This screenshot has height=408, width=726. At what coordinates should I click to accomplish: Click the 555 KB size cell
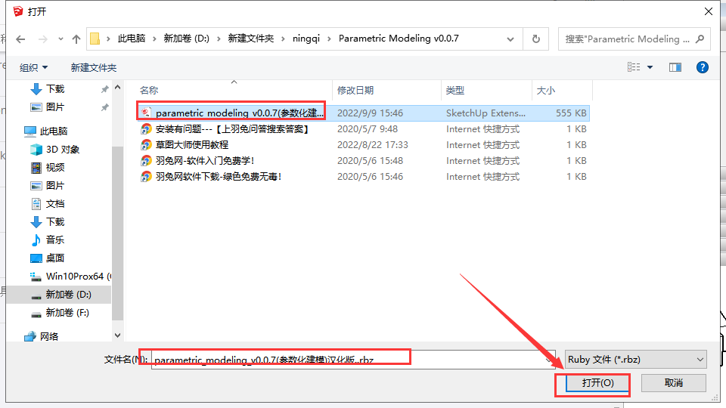(x=571, y=113)
